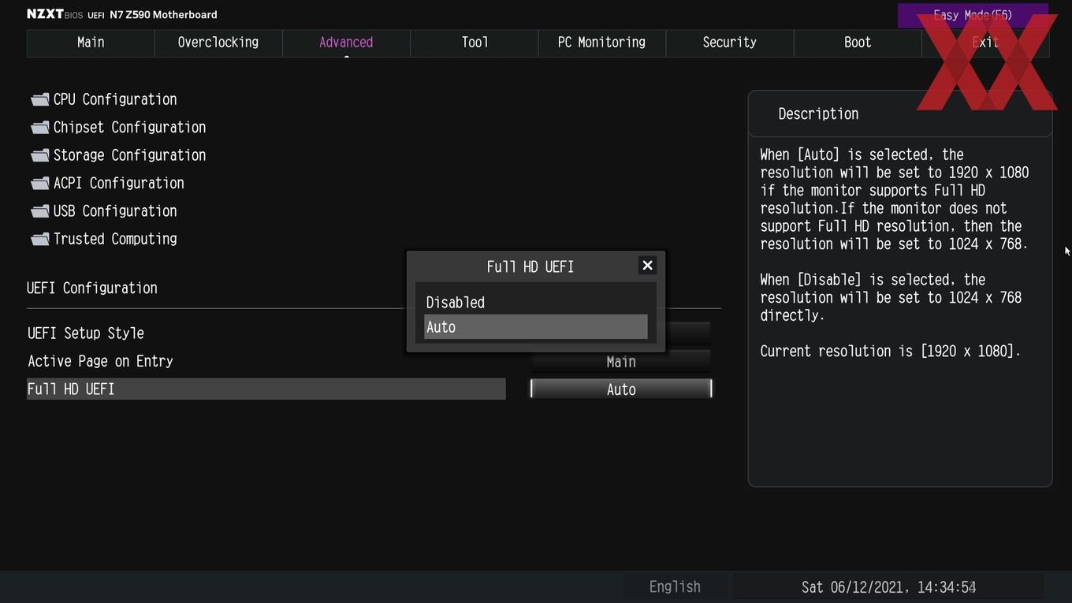Change language via the English button

[675, 586]
